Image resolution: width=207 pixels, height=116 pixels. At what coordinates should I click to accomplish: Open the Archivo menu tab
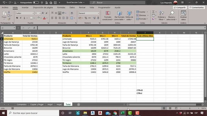coord(5,7)
